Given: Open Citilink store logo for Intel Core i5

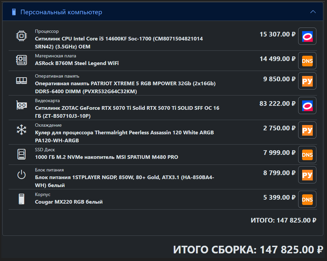Looking at the screenshot, I should [307, 36].
